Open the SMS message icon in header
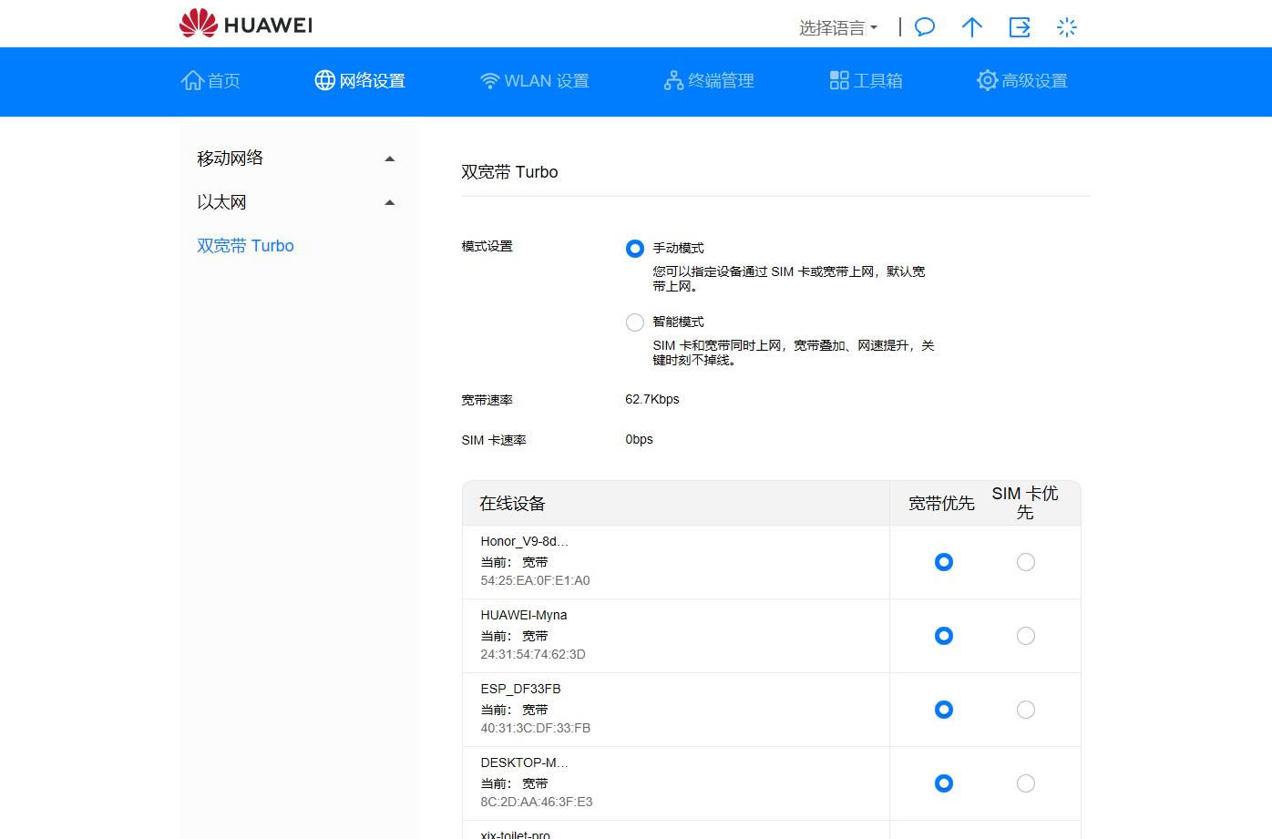This screenshot has height=839, width=1272. point(924,27)
